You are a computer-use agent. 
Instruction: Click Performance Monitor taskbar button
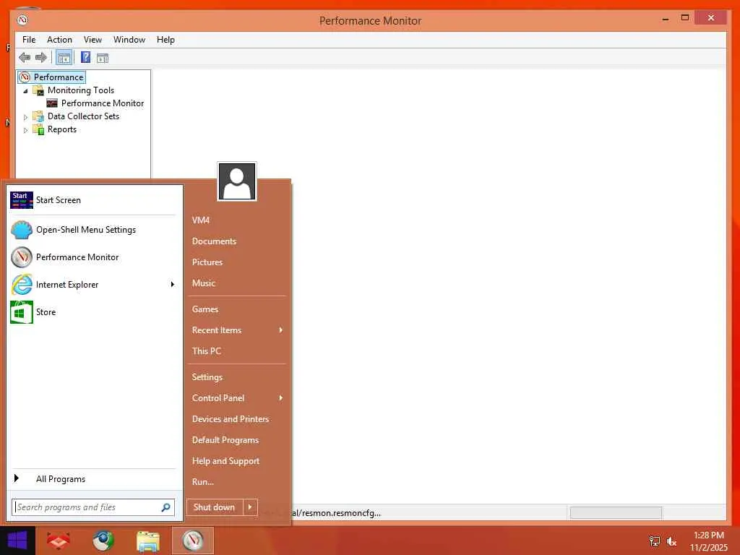(x=193, y=541)
